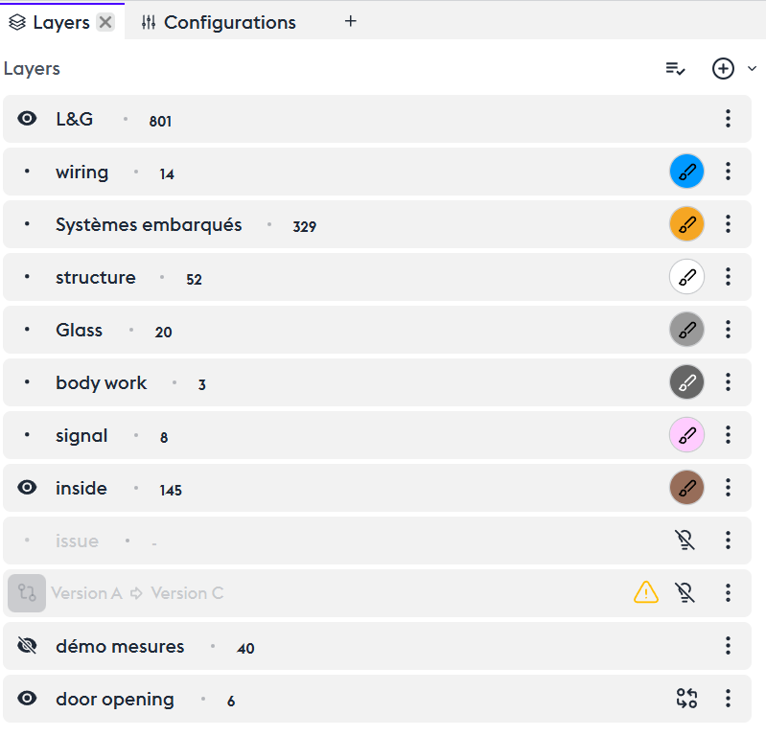Hide the L&G layer with eye icon
The image size is (766, 737).
coord(28,119)
